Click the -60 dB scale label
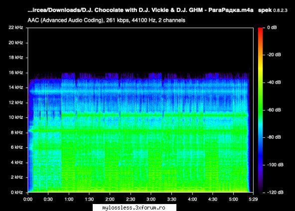This screenshot has width=295, height=211. [x=274, y=109]
